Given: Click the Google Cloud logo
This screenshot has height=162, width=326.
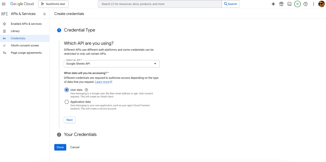Looking at the screenshot, I should [22, 4].
